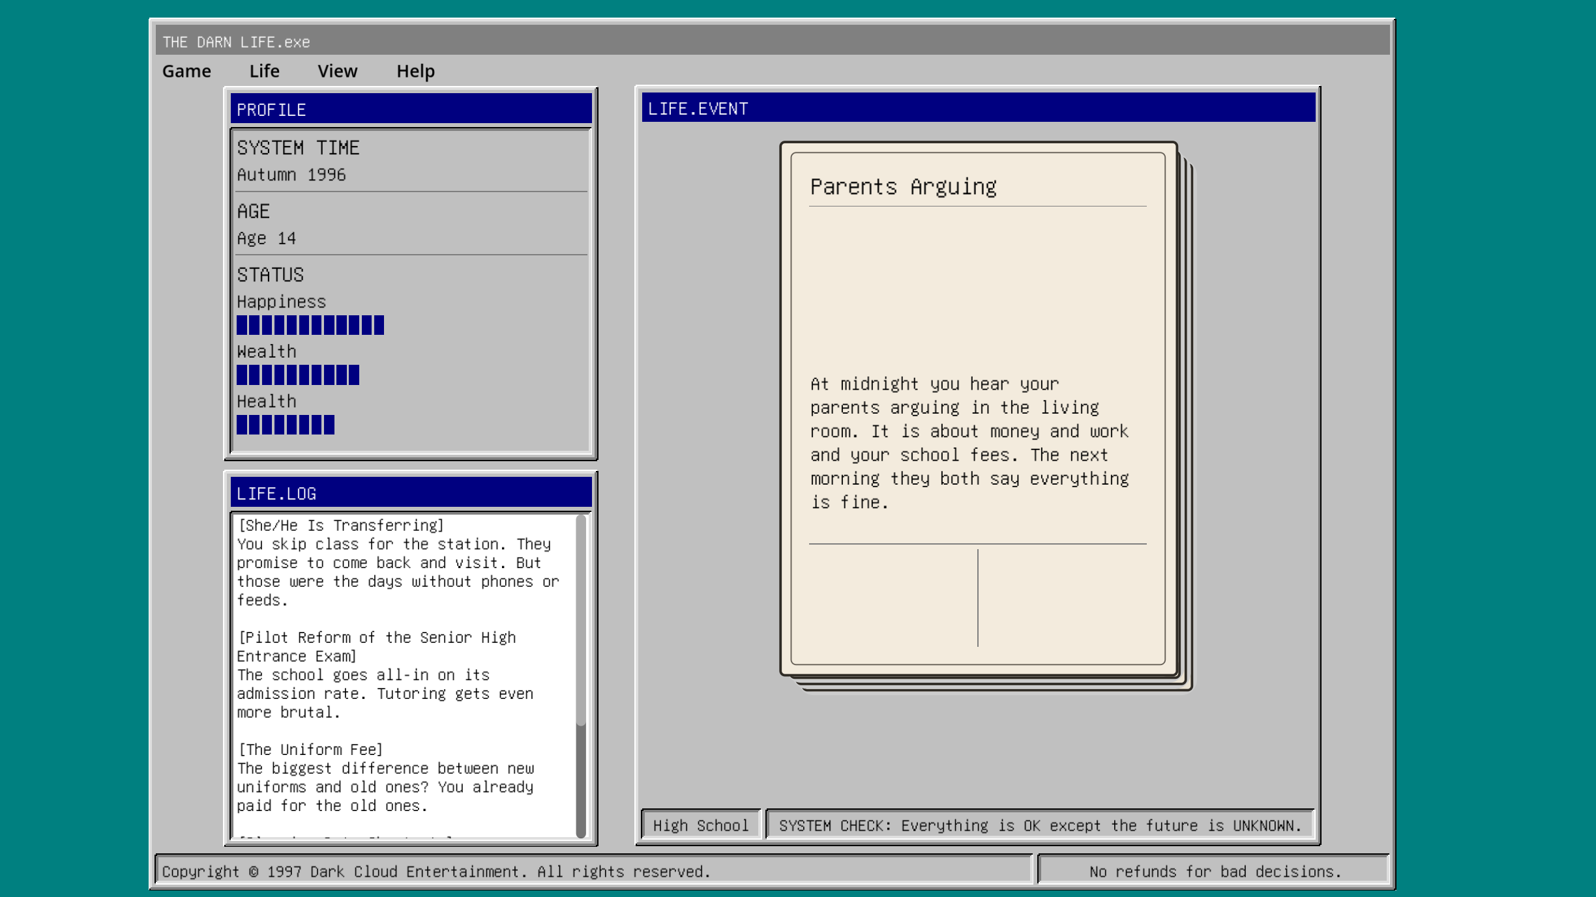1596x897 pixels.
Task: Click the PROFILE panel header
Action: click(x=411, y=109)
